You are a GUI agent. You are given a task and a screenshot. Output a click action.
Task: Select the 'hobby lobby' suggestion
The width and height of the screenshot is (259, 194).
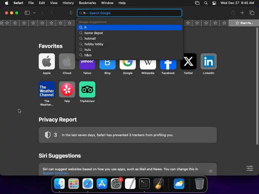[x=129, y=44]
